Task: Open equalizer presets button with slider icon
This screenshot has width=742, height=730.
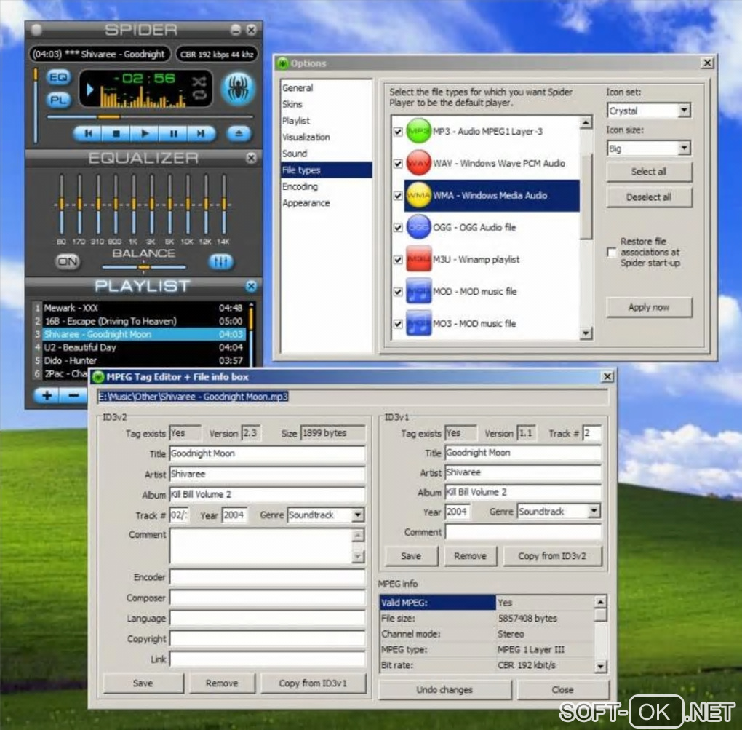Action: pyautogui.click(x=220, y=261)
